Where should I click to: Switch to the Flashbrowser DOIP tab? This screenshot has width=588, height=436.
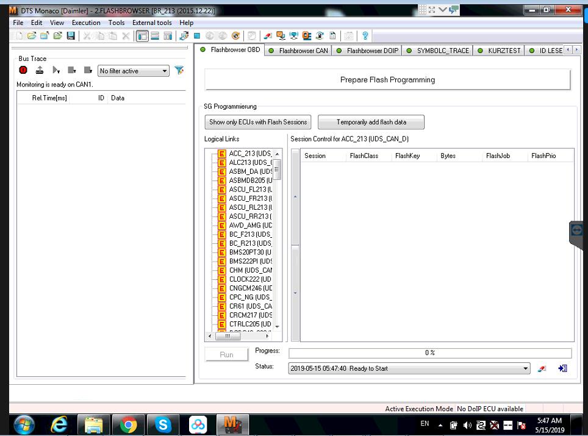pos(367,51)
